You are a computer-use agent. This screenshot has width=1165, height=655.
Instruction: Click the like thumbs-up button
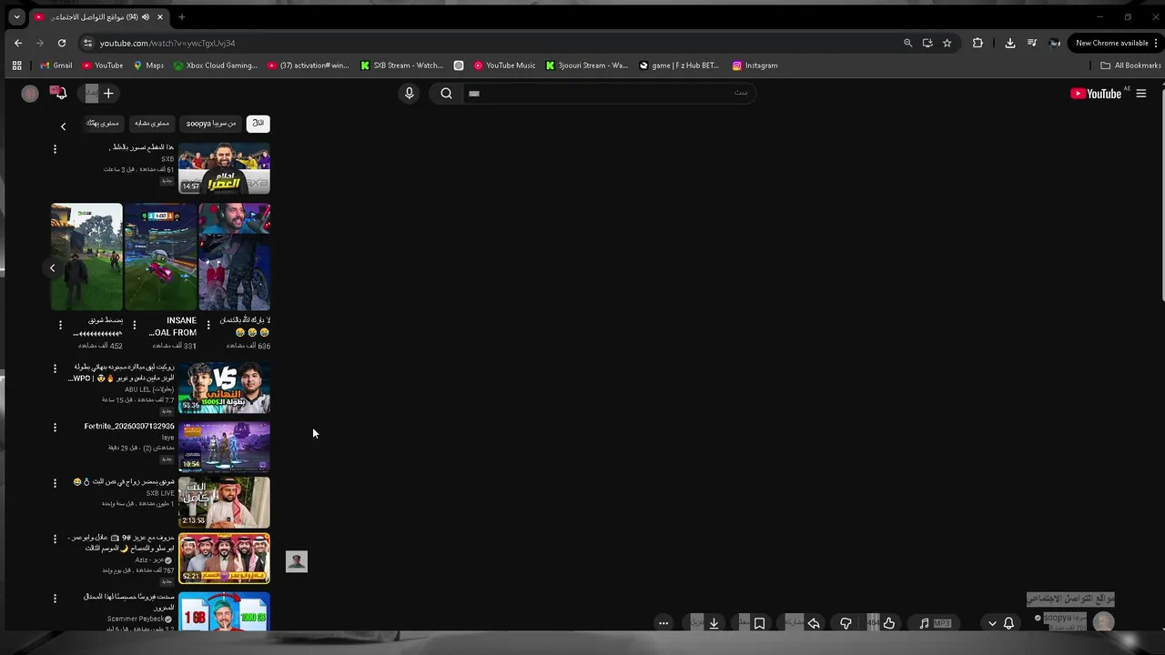coord(889,623)
